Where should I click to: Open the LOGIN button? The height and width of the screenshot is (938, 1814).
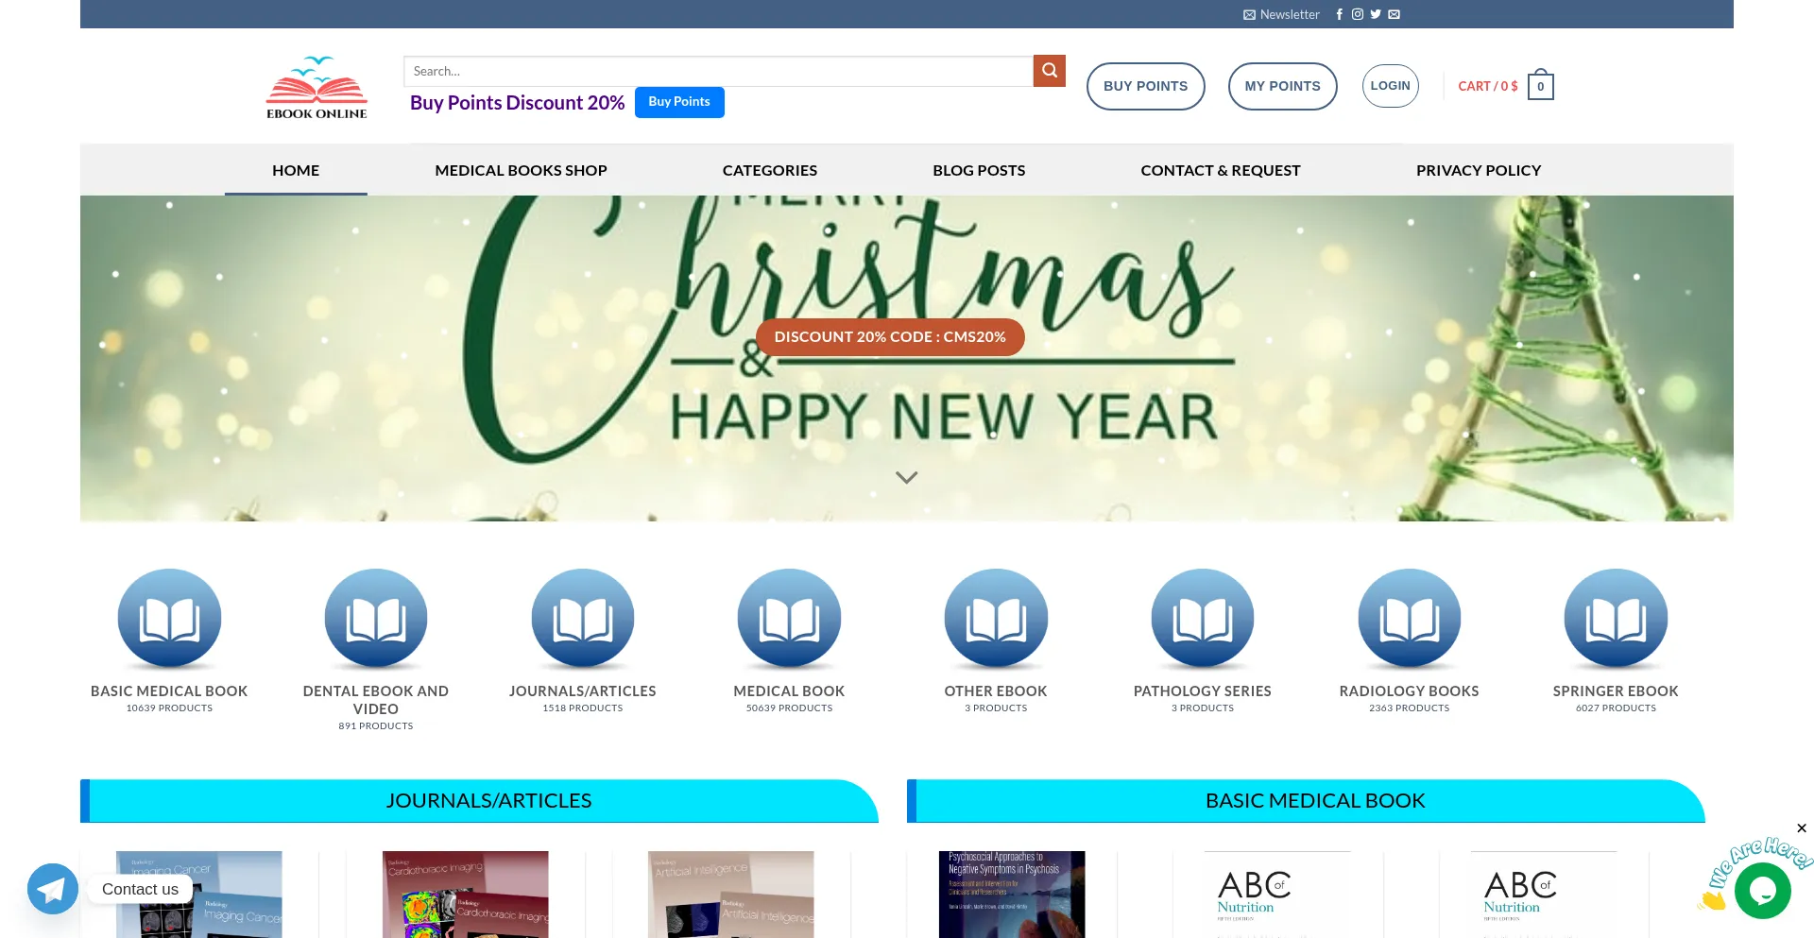click(x=1389, y=85)
